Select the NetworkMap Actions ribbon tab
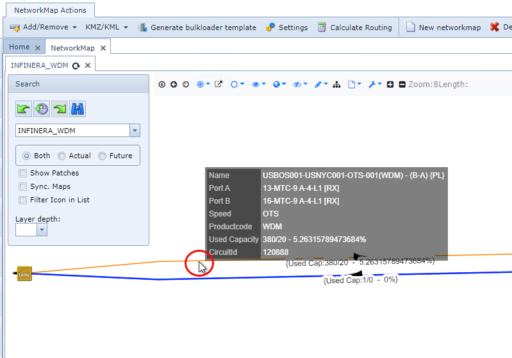This screenshot has width=512, height=358. (x=51, y=10)
